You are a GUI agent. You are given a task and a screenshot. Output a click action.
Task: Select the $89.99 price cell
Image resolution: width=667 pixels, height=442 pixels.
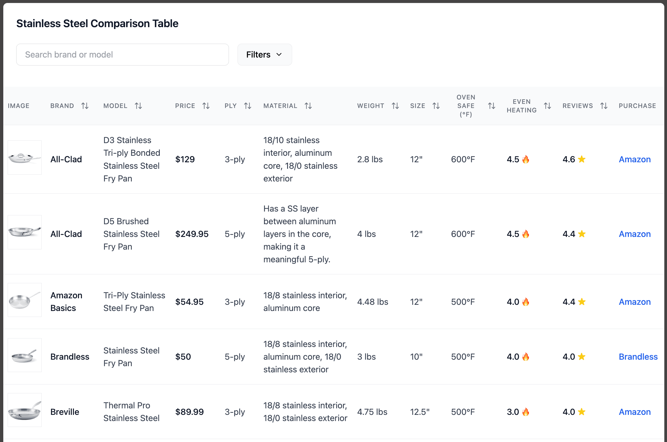189,412
